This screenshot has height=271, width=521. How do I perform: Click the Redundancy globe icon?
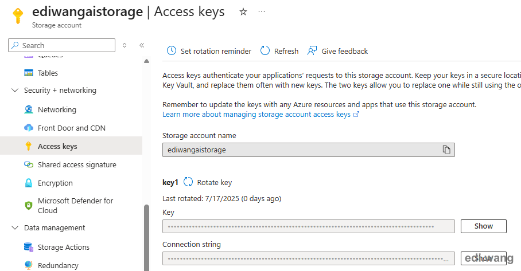tap(29, 265)
